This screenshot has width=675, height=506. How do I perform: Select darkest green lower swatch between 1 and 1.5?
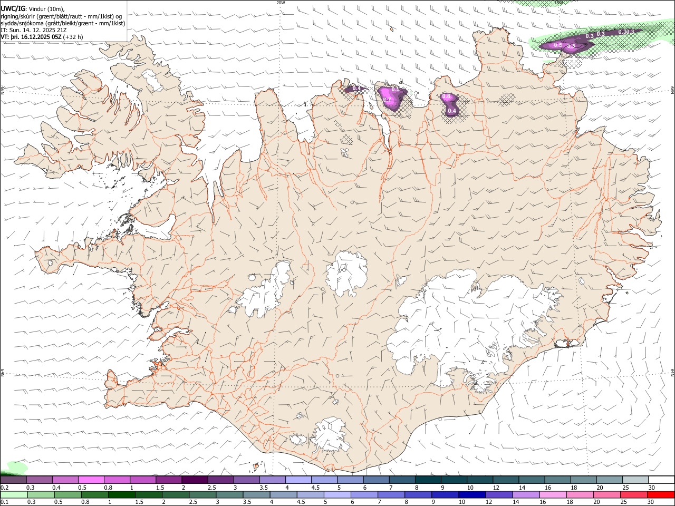pos(121,494)
